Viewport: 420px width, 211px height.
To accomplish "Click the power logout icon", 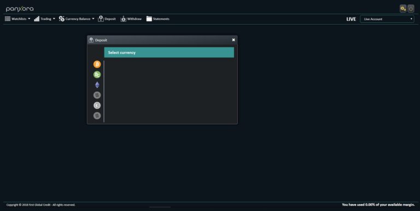I will pyautogui.click(x=411, y=9).
